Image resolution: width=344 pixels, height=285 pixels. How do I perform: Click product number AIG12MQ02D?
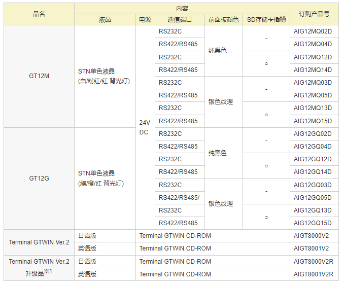click(x=313, y=31)
